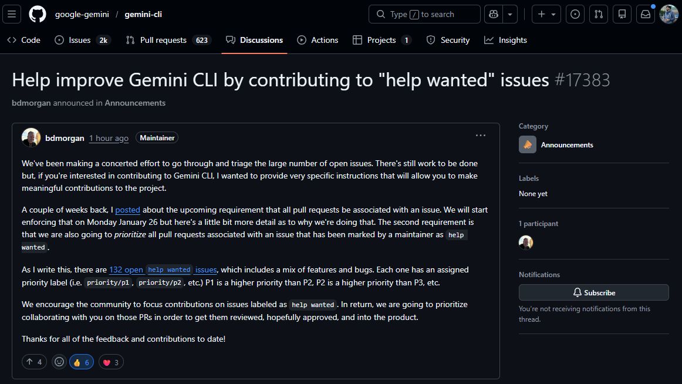The height and width of the screenshot is (384, 682).
Task: Open Announcements category link under title
Action: pyautogui.click(x=135, y=103)
